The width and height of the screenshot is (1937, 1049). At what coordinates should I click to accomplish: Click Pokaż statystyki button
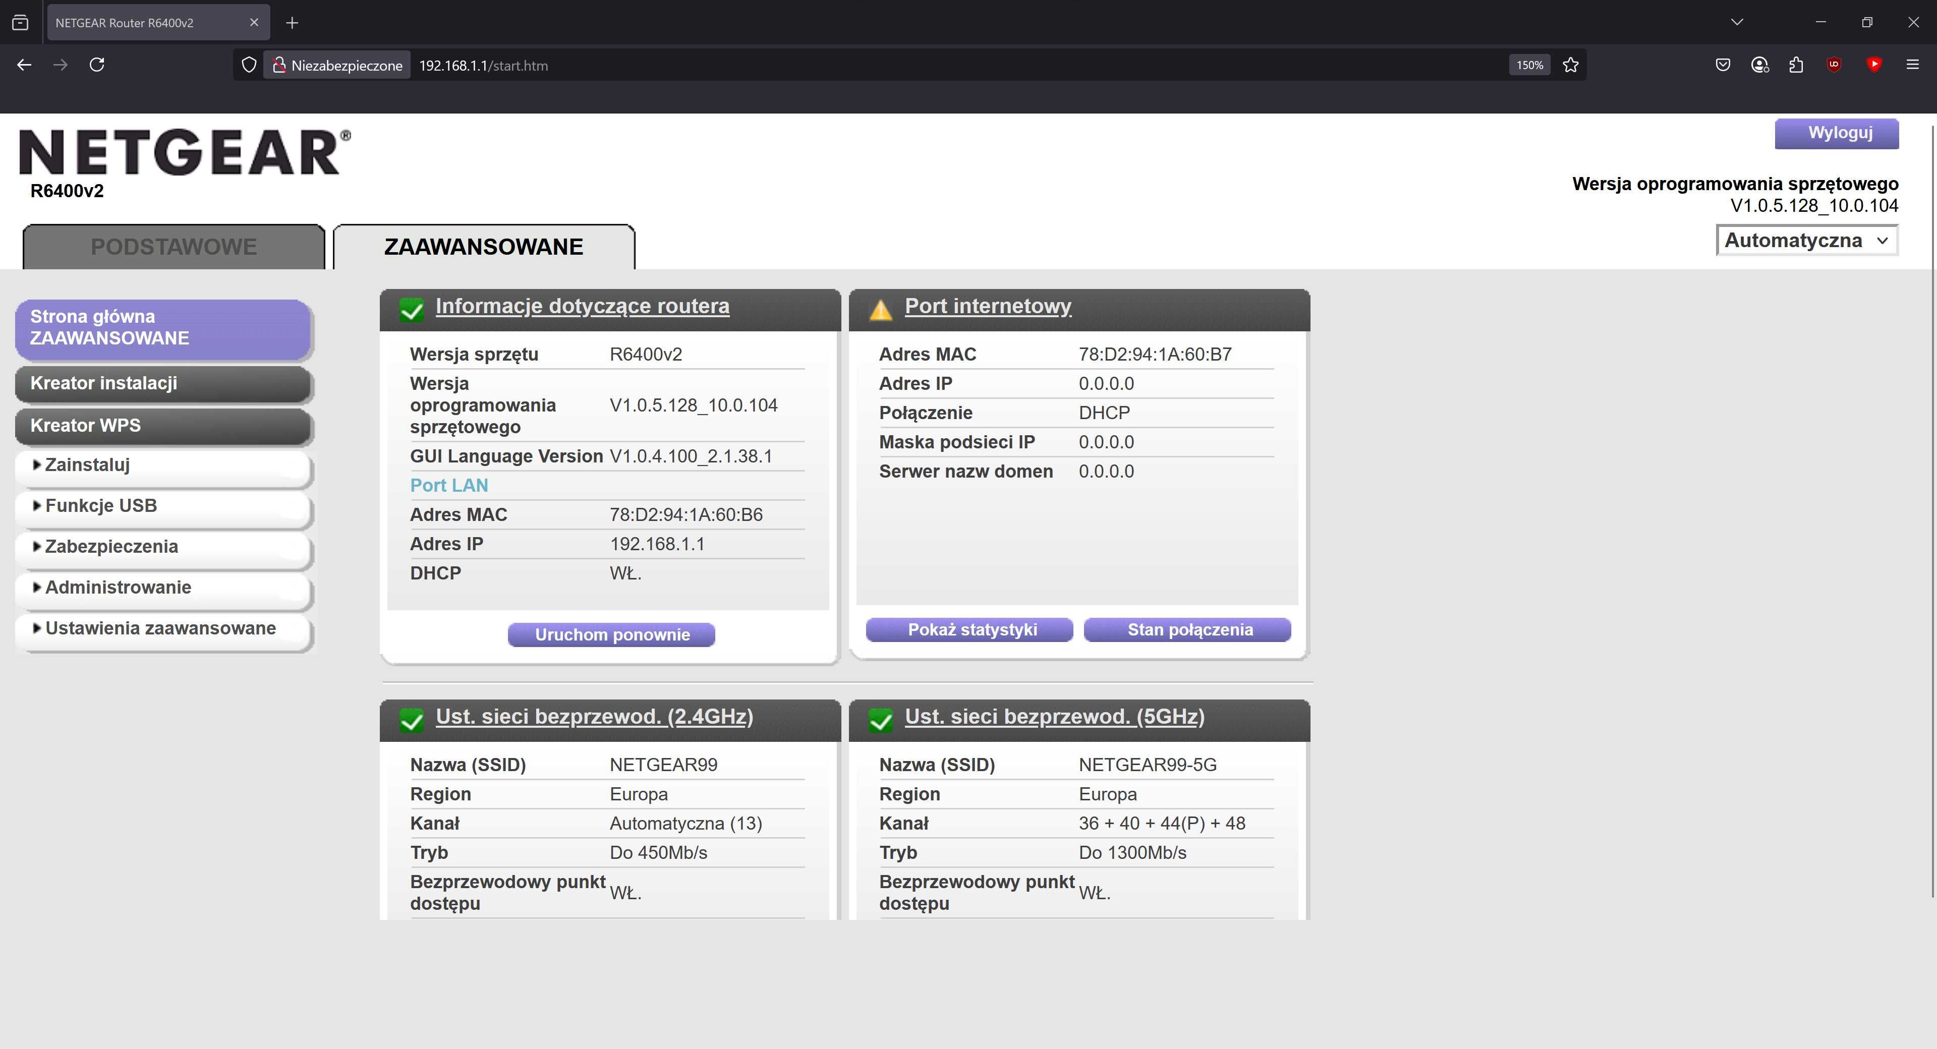(x=970, y=630)
